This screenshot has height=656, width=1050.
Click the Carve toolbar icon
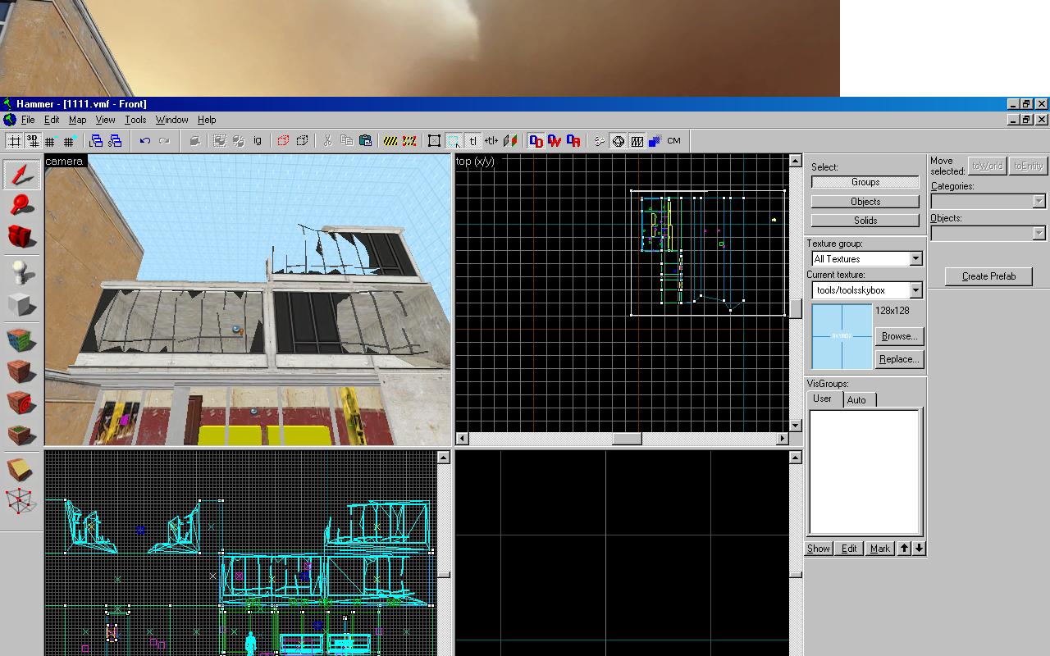pyautogui.click(x=194, y=141)
